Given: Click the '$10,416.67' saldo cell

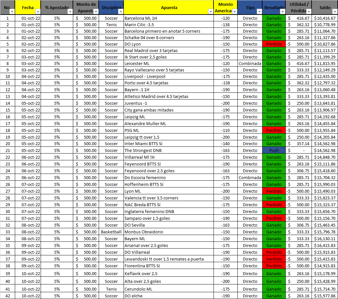Looking at the screenshot, I should click(325, 18).
